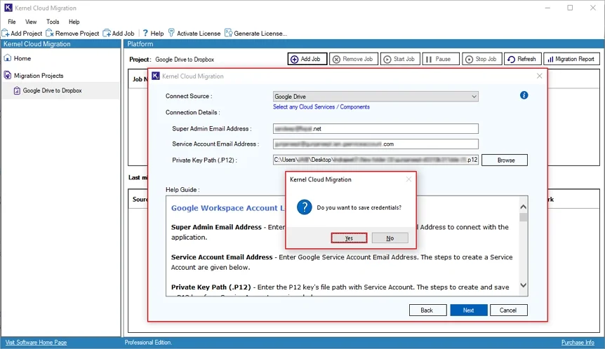The height and width of the screenshot is (349, 605).
Task: Maximize the Kernel Cloud Migration window
Action: click(x=570, y=8)
